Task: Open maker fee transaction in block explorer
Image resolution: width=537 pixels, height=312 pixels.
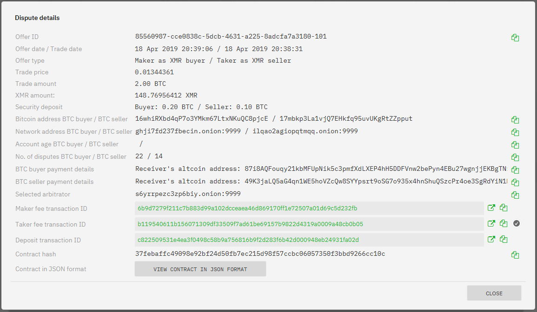Action: [x=491, y=208]
